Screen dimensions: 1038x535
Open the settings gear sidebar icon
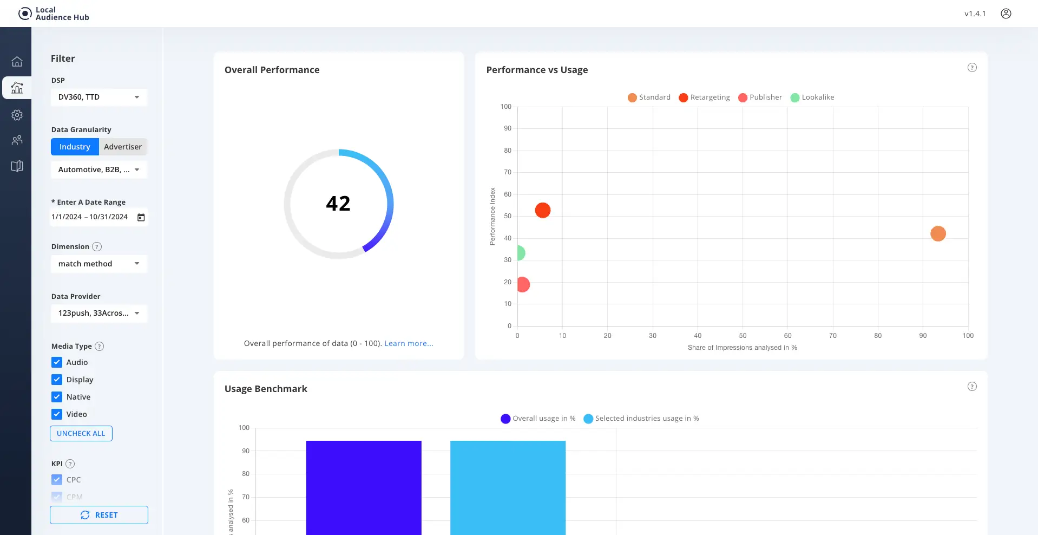pyautogui.click(x=17, y=115)
